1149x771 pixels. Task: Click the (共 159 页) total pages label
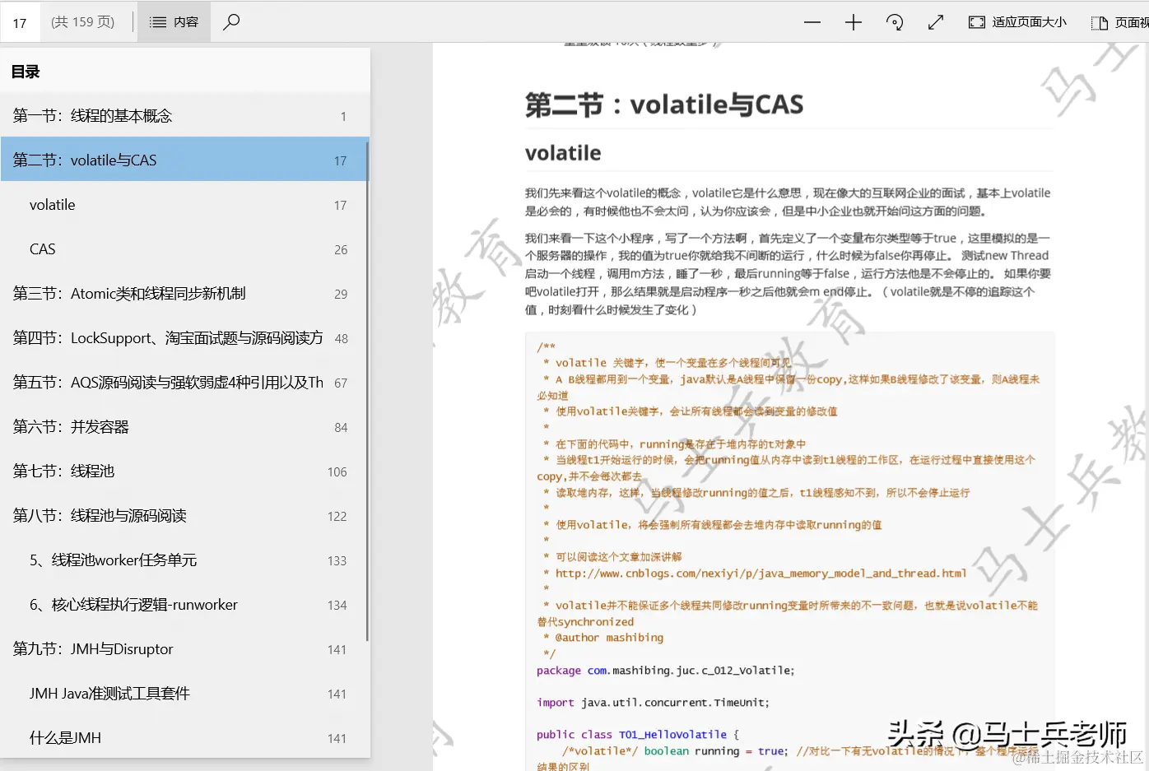(x=82, y=22)
